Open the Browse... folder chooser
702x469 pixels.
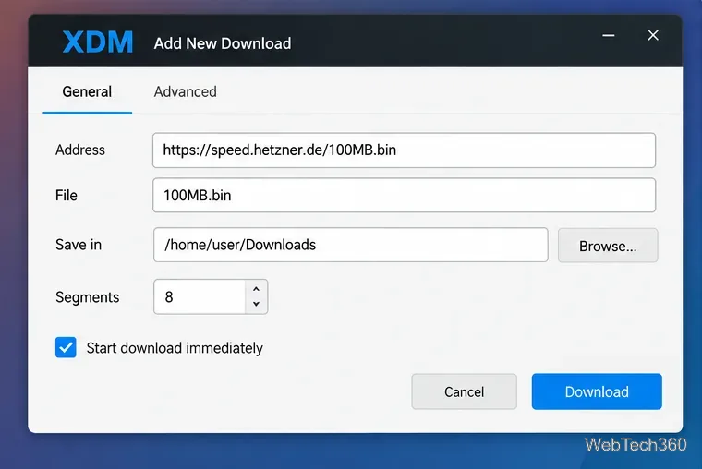[608, 246]
